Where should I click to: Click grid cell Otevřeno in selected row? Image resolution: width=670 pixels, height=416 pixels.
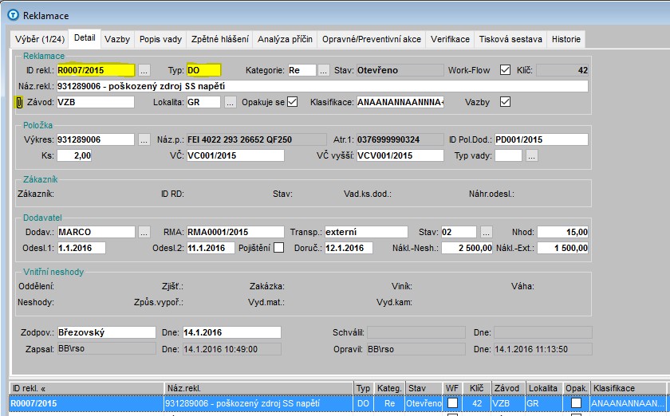pos(424,403)
